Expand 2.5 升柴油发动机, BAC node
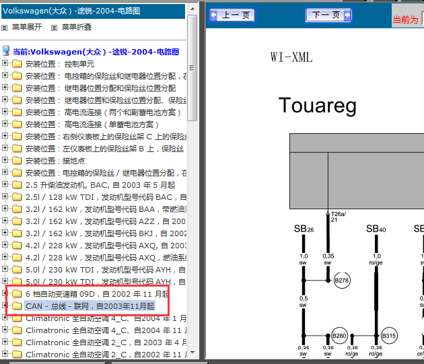This screenshot has height=364, width=424. (x=5, y=184)
